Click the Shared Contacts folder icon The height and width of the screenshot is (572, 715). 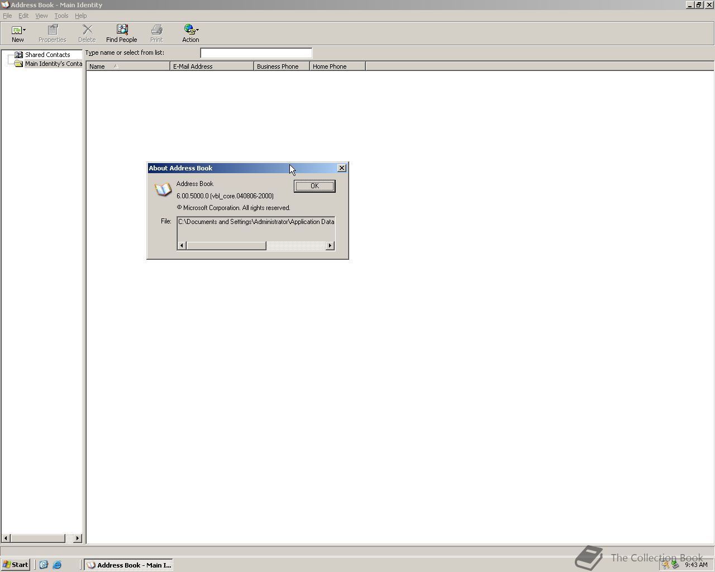pyautogui.click(x=18, y=55)
